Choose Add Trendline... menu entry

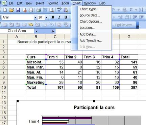click(91, 40)
